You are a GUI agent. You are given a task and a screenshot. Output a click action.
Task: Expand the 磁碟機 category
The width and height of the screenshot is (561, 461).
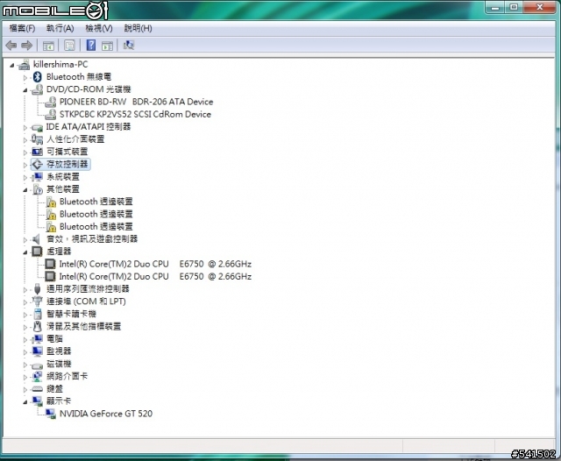(x=25, y=365)
